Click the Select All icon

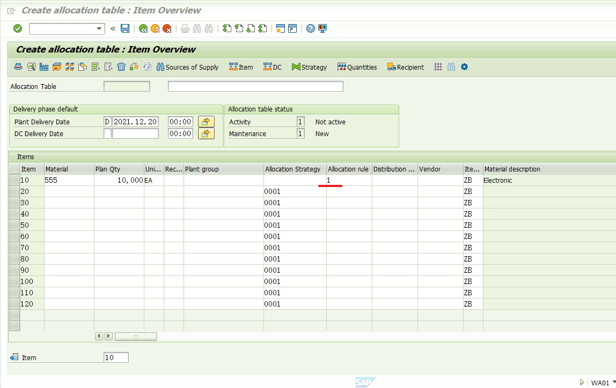coord(96,66)
